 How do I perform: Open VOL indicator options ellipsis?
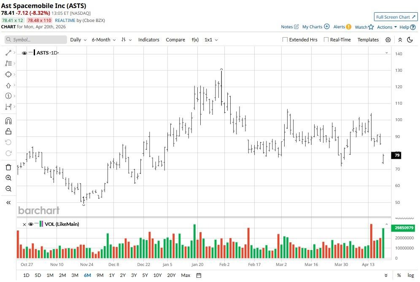pyautogui.click(x=36, y=224)
